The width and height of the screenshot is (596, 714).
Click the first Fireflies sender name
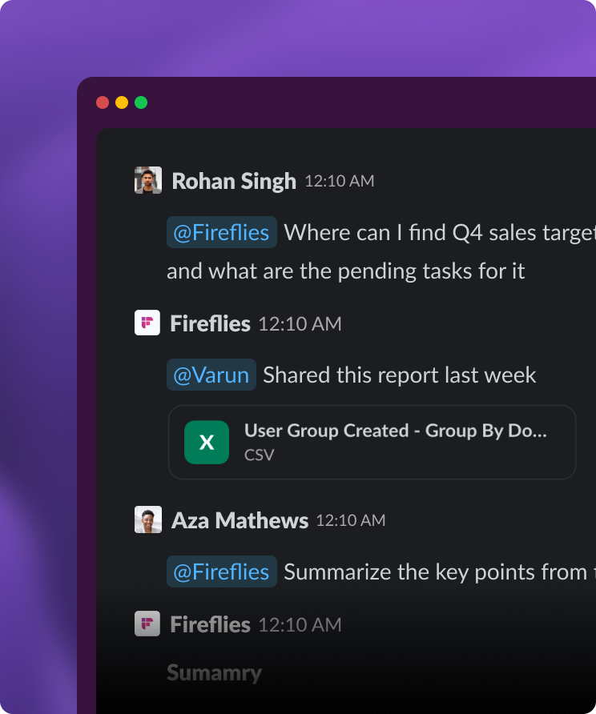210,324
